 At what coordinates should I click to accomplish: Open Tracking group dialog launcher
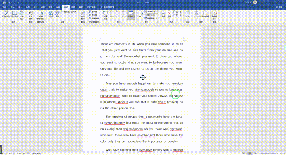tap(158, 22)
